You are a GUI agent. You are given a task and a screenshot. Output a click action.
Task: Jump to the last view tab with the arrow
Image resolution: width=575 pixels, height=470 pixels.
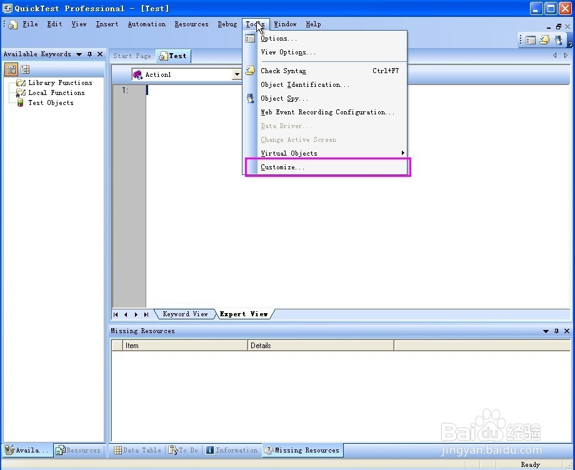coord(146,314)
